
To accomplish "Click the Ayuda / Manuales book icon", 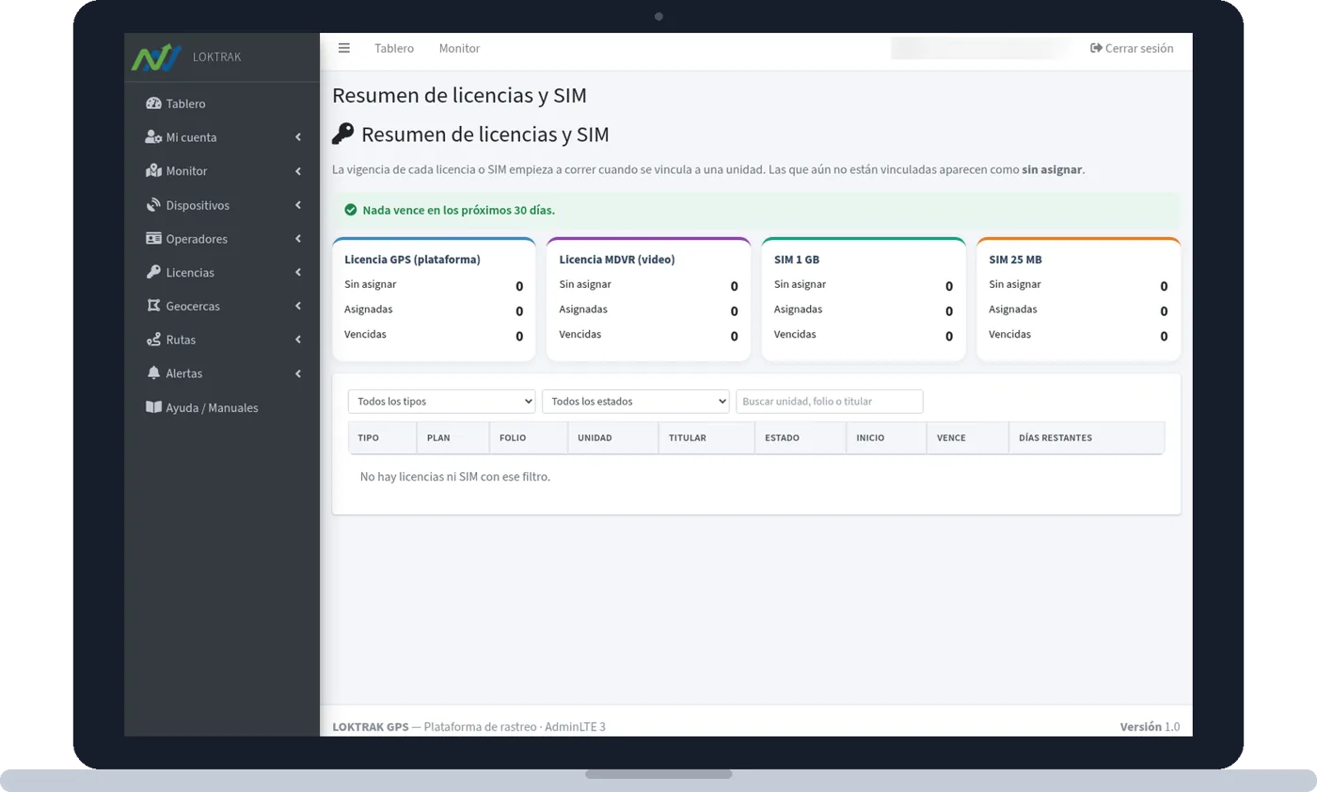I will pyautogui.click(x=153, y=407).
